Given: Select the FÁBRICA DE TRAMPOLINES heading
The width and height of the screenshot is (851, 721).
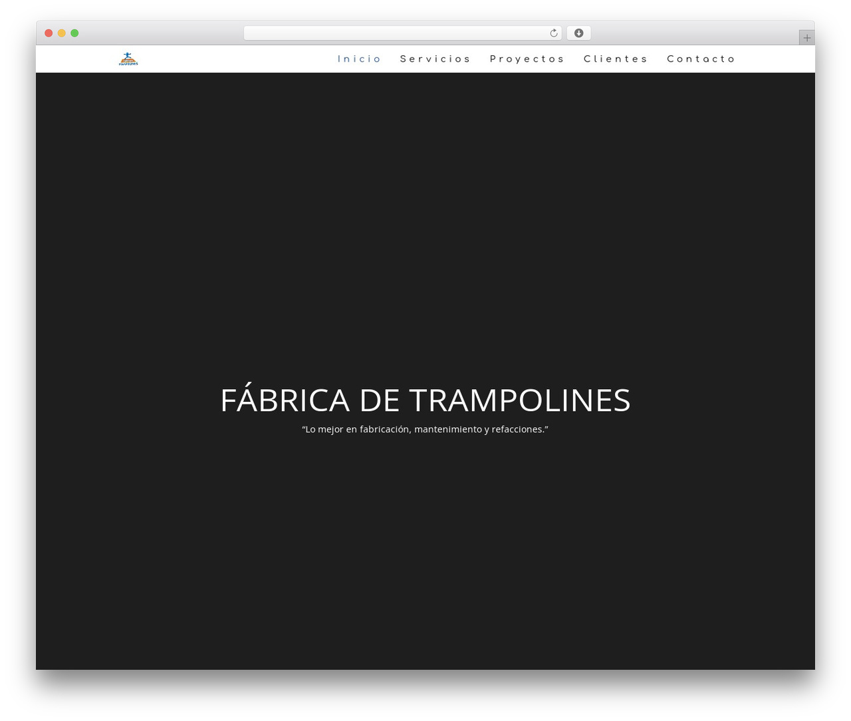Looking at the screenshot, I should click(425, 400).
